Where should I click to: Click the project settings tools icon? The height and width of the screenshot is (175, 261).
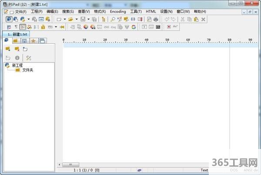(29, 58)
